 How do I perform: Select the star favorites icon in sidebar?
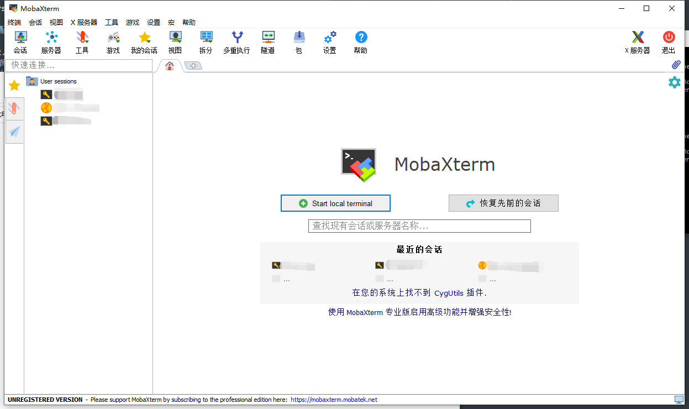click(14, 85)
